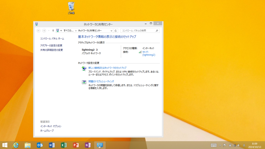Open 問題のトラブルシューティング link
This screenshot has width=265, height=149.
point(101,81)
